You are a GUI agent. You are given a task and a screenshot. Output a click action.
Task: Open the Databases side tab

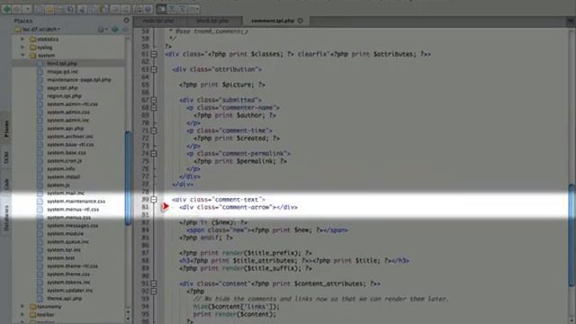[x=6, y=218]
